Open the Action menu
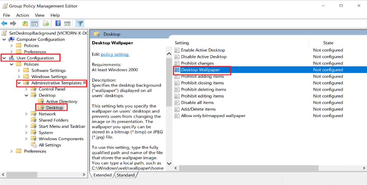The height and width of the screenshot is (185, 367). tap(22, 15)
